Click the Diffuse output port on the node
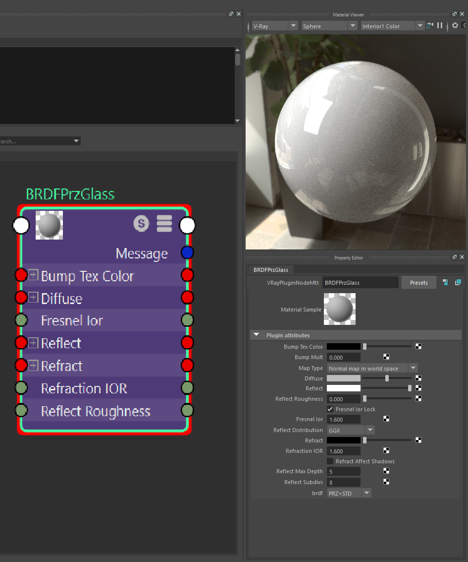 point(187,298)
